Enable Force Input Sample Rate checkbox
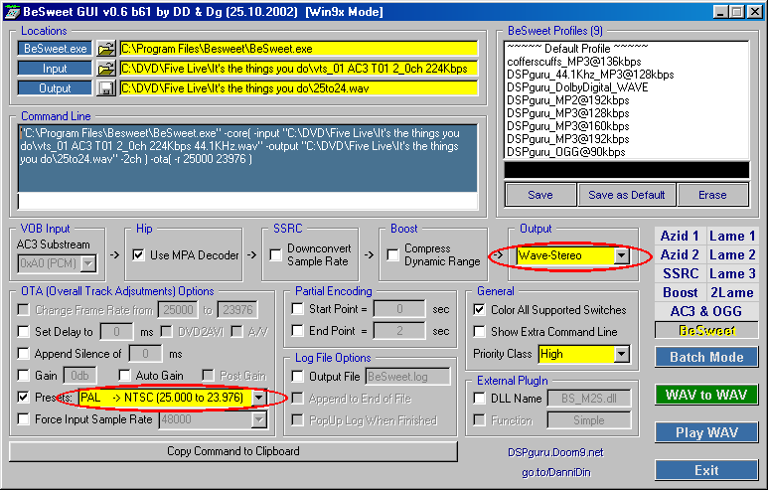Image resolution: width=768 pixels, height=490 pixels. coord(23,419)
